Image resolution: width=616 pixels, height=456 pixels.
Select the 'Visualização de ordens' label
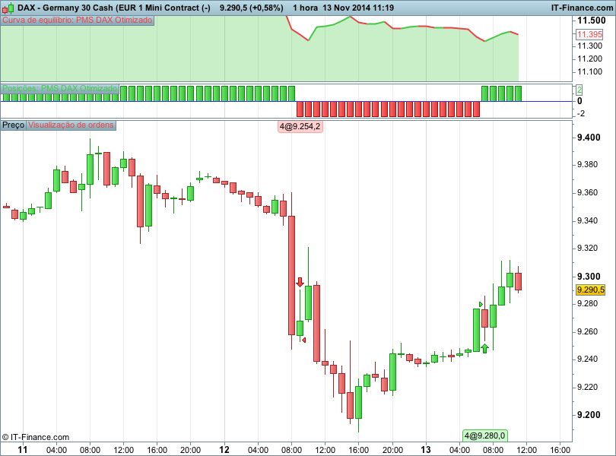(x=71, y=125)
